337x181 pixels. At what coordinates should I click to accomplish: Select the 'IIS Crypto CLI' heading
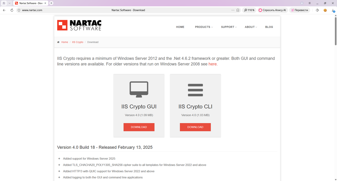click(x=195, y=107)
